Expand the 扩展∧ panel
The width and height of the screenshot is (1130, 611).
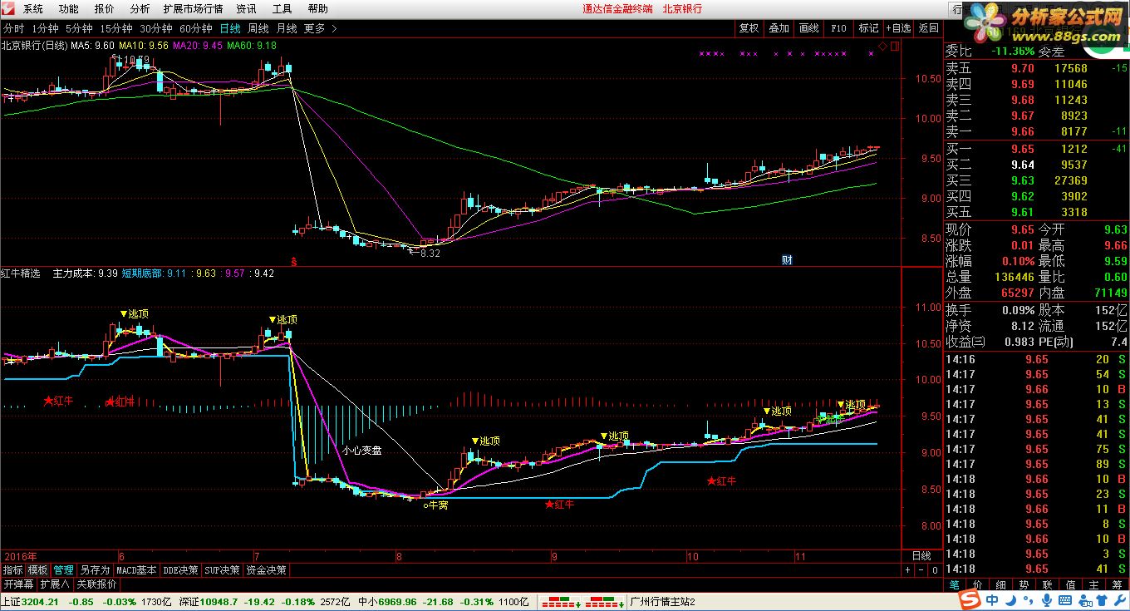(56, 584)
